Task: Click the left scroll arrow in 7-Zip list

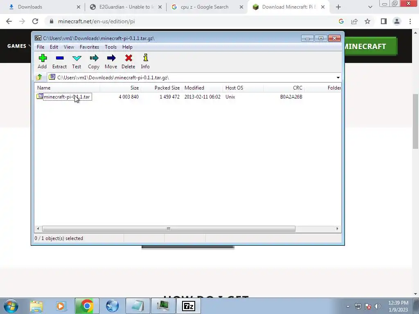Action: [x=38, y=229]
